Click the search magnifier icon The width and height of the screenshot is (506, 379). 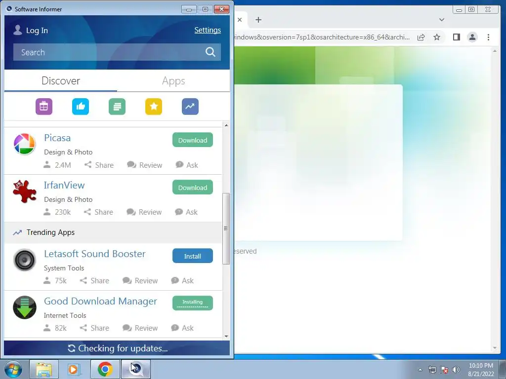point(211,52)
